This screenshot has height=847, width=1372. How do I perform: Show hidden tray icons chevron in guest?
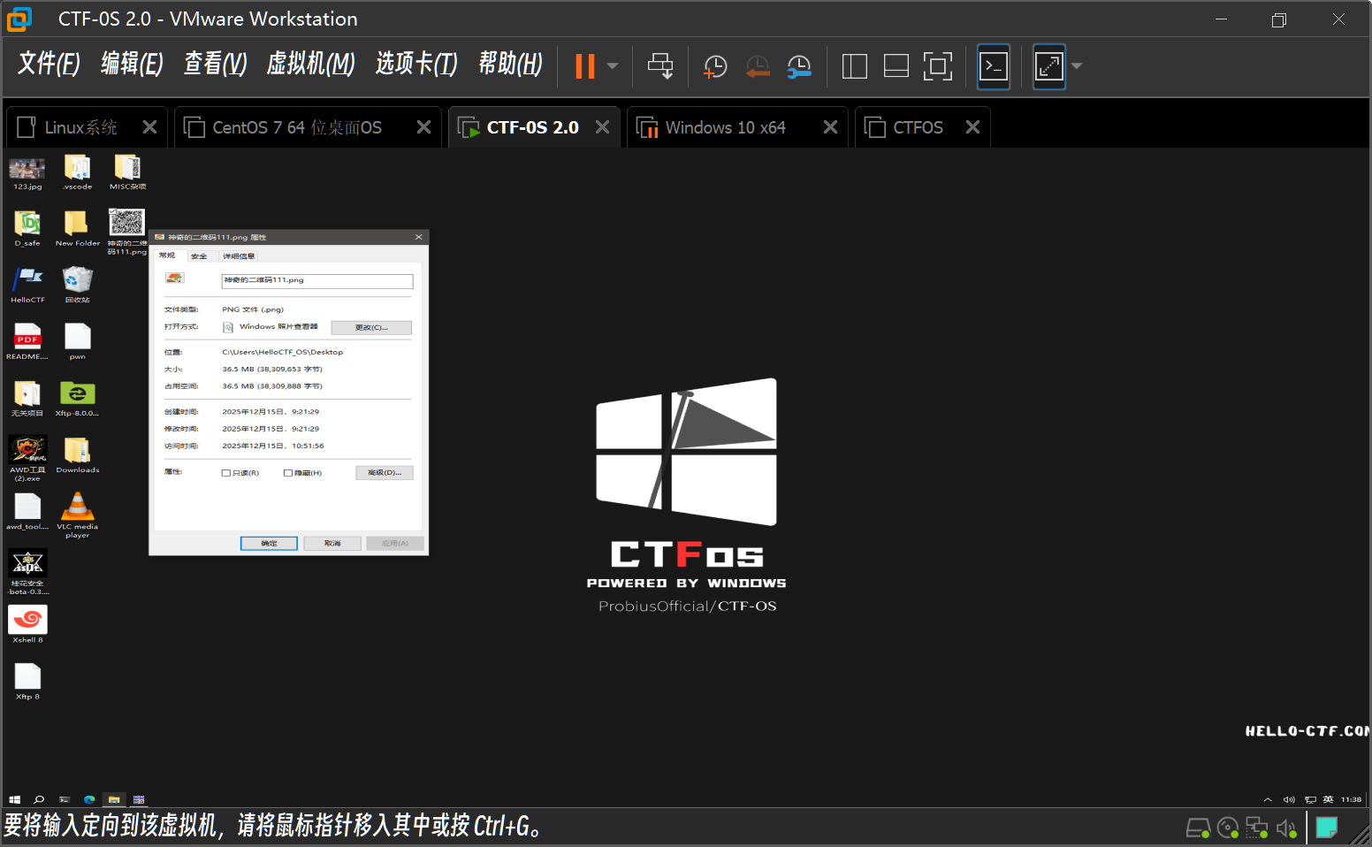point(1268,799)
